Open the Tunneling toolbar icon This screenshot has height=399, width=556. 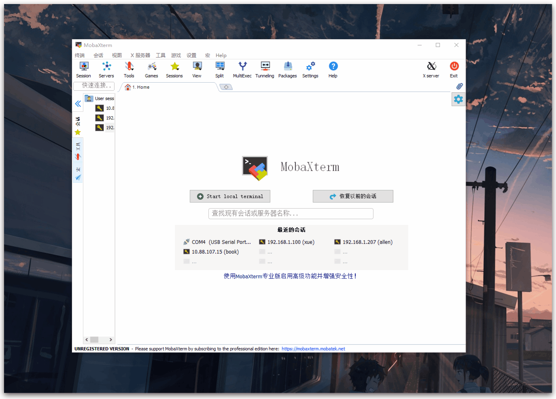tap(265, 69)
